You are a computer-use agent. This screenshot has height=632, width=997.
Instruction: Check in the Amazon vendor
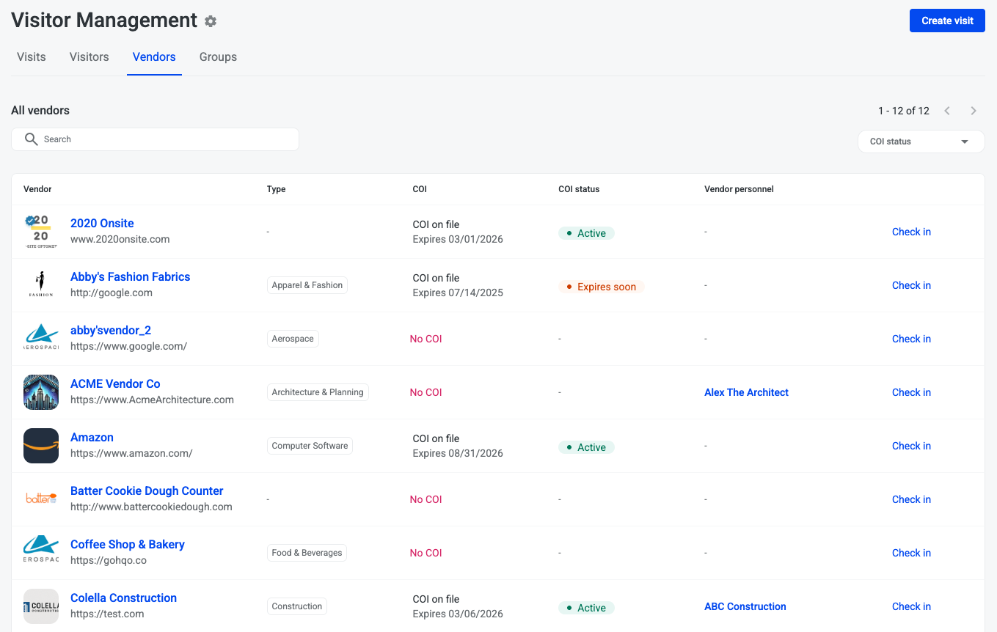(x=911, y=446)
